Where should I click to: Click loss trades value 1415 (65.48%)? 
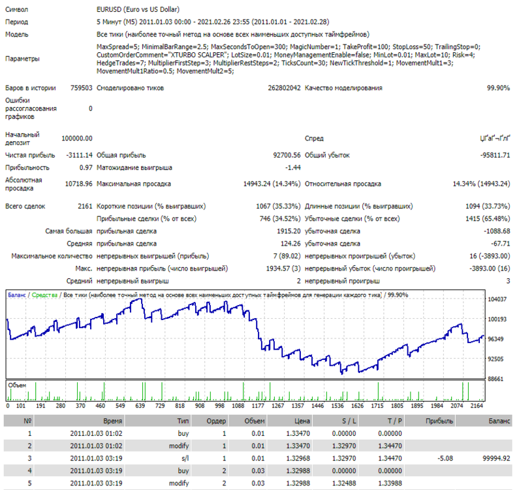[x=488, y=219]
